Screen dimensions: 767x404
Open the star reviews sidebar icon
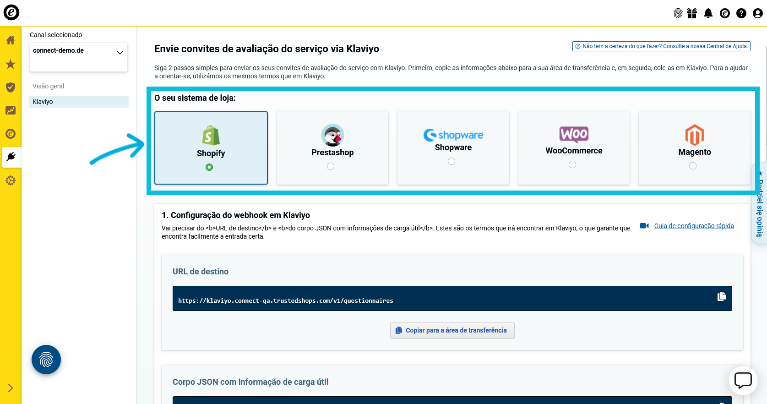pyautogui.click(x=11, y=64)
